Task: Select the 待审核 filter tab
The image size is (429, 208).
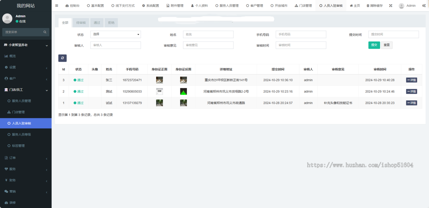Action: (x=81, y=23)
